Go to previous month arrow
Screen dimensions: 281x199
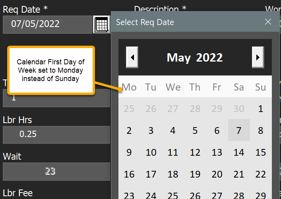pyautogui.click(x=132, y=57)
